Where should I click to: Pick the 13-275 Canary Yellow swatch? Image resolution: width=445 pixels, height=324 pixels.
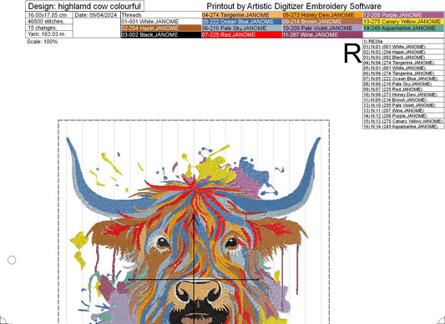pos(403,22)
